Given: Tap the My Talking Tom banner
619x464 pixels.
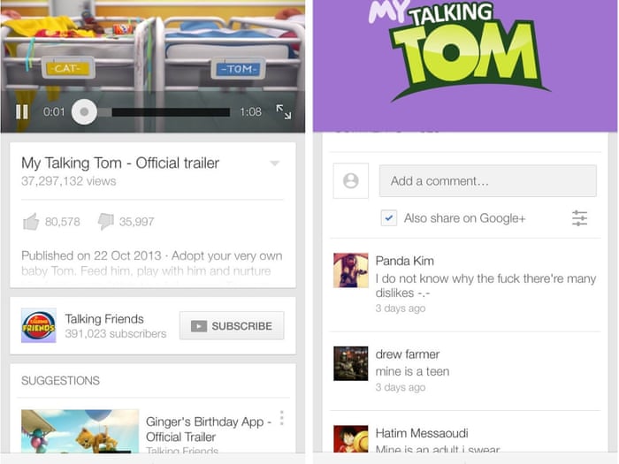Looking at the screenshot, I should [x=464, y=53].
